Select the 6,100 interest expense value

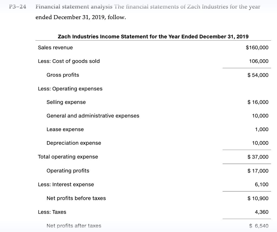coord(262,185)
